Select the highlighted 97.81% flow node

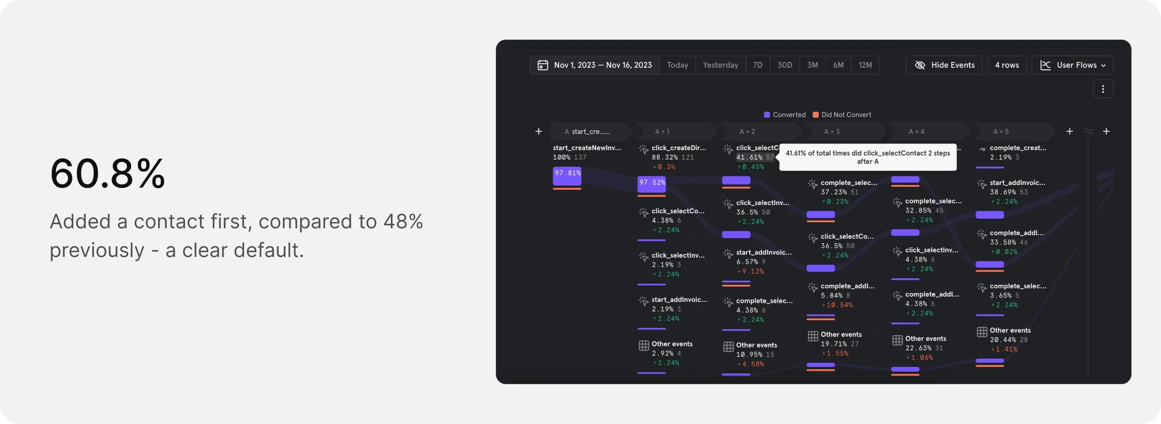click(567, 175)
